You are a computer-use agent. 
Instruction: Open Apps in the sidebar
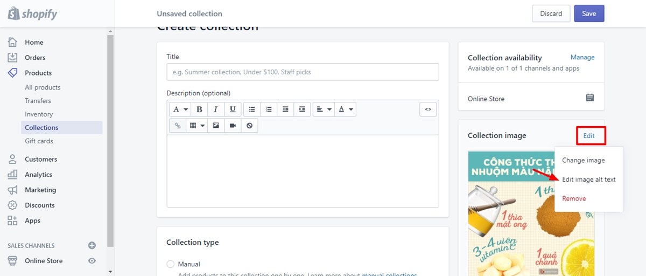point(32,220)
